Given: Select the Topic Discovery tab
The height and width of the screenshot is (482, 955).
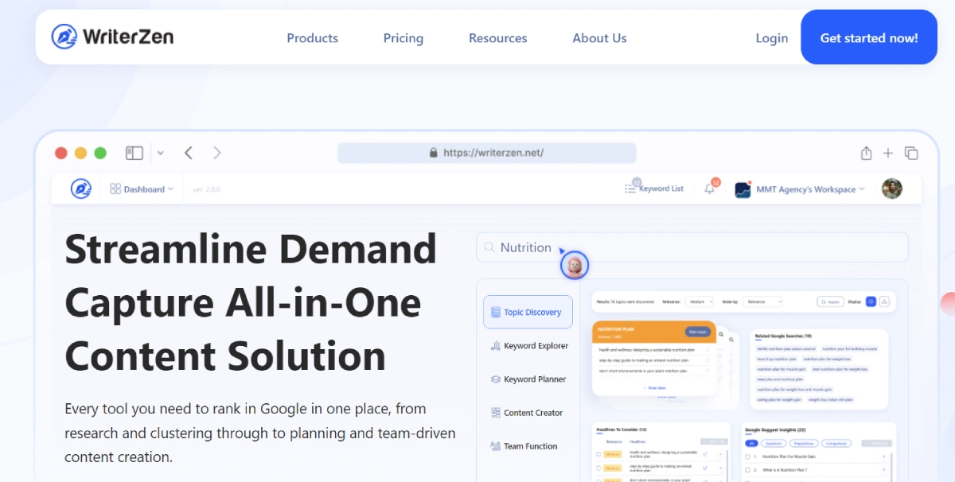Looking at the screenshot, I should [528, 313].
